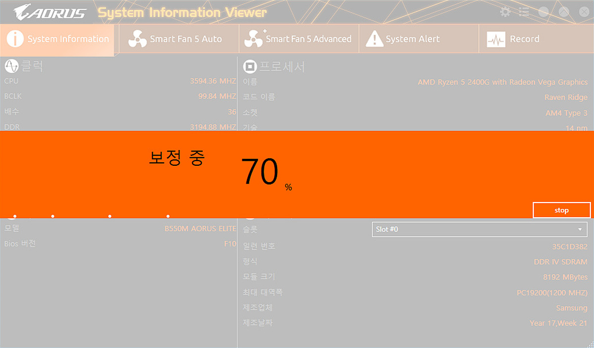Click the Bios version value F10
594x348 pixels.
click(230, 244)
